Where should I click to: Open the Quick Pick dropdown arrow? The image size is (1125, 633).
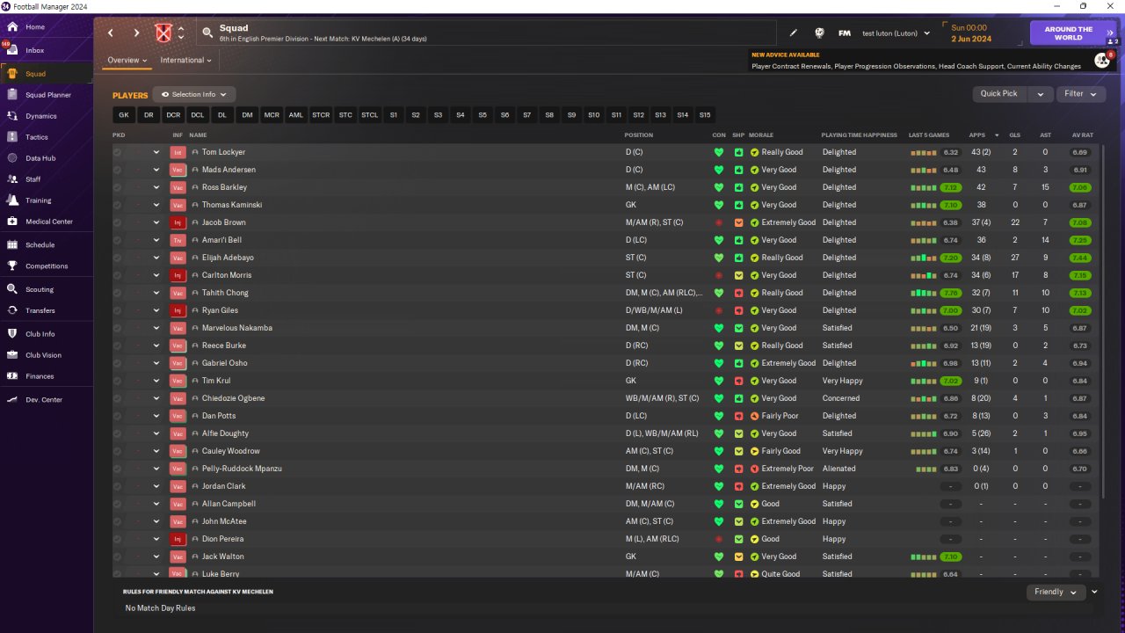1041,94
